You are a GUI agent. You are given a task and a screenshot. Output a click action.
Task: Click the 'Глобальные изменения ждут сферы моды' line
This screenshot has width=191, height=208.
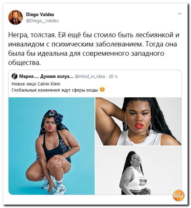pos(54,90)
